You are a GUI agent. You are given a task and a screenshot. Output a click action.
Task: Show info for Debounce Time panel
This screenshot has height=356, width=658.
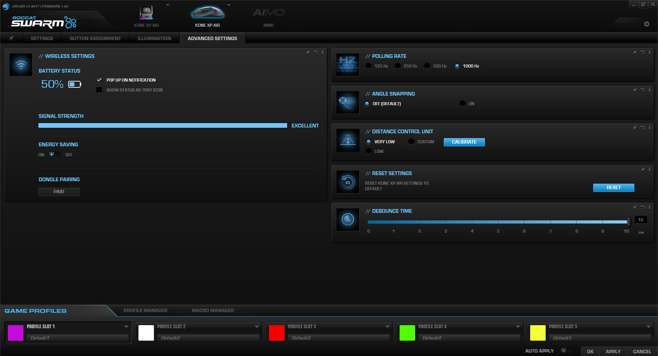click(x=649, y=207)
